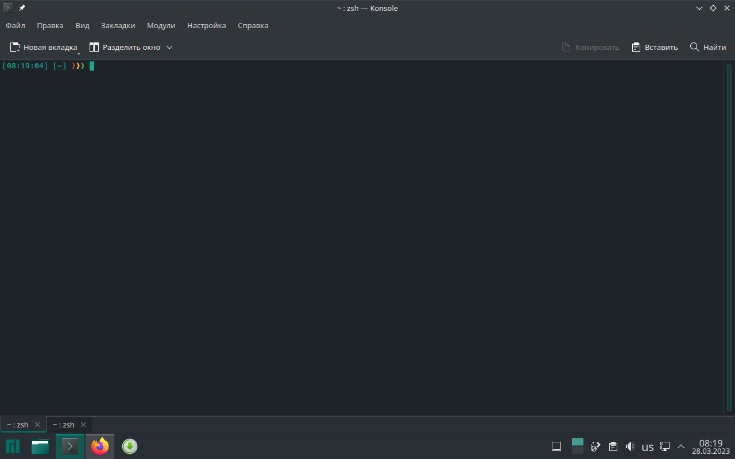Expand the Новая вкладка profile dropdown arrow
The width and height of the screenshot is (735, 459).
(79, 53)
